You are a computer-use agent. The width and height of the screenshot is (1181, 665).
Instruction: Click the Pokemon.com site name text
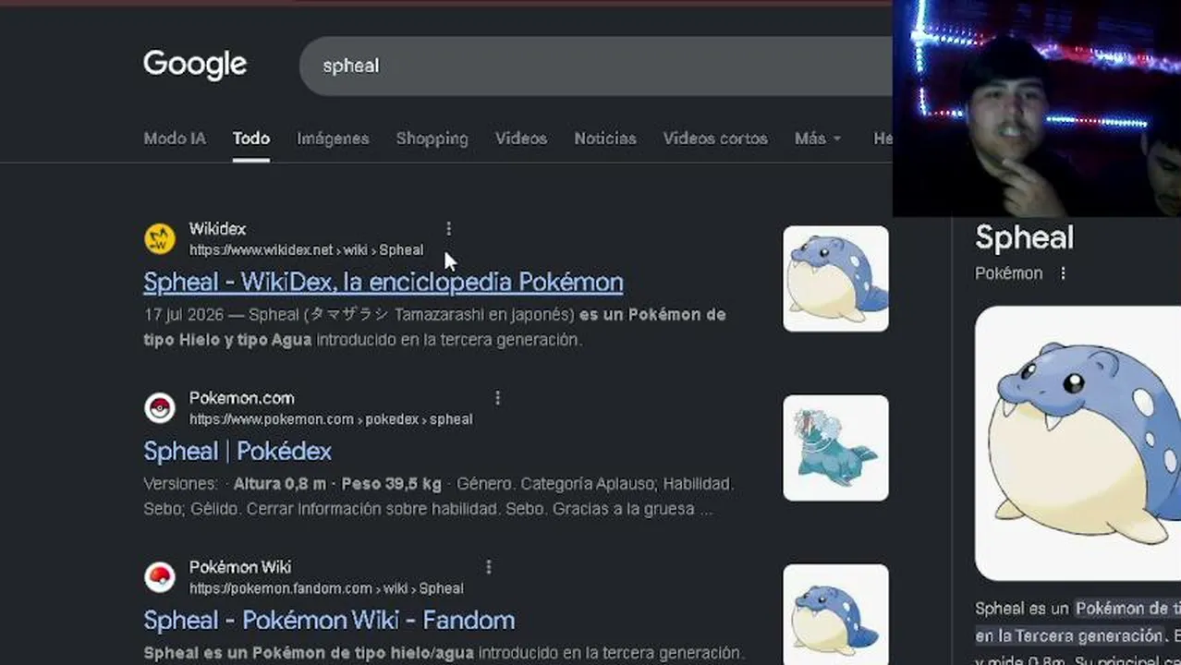(x=241, y=398)
